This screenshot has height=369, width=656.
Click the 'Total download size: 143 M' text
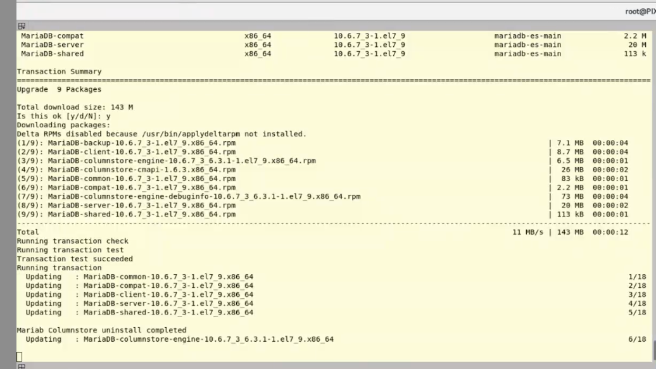pyautogui.click(x=75, y=107)
